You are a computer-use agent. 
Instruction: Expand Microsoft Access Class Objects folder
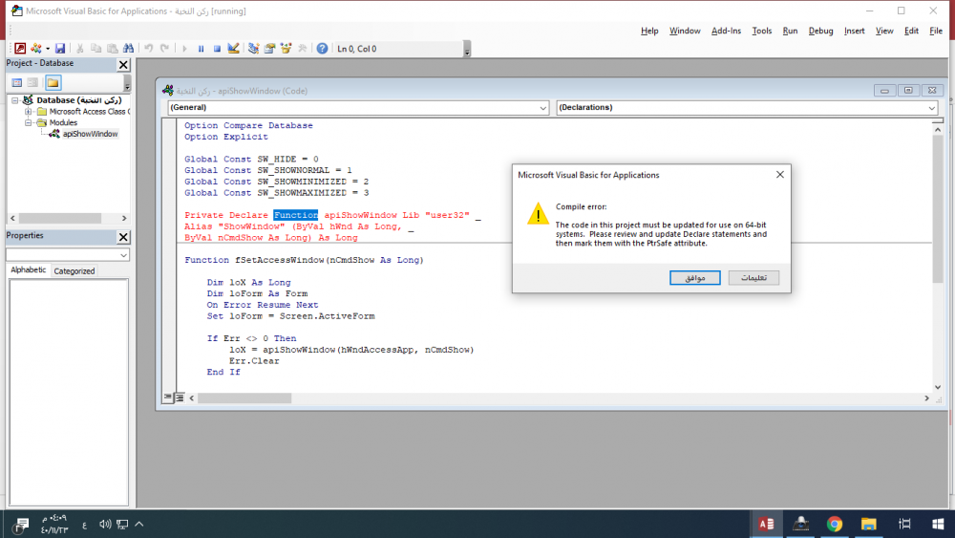pos(28,112)
